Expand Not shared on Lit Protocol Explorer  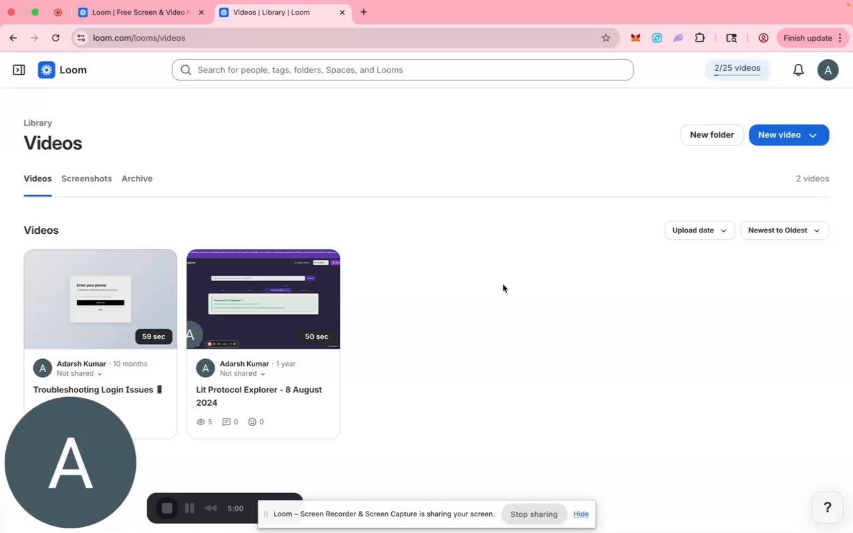(x=243, y=374)
